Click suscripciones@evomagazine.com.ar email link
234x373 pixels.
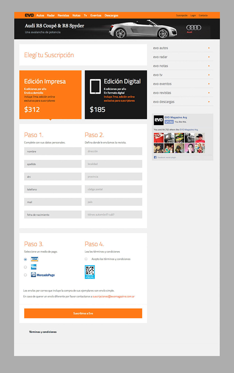pyautogui.click(x=113, y=296)
